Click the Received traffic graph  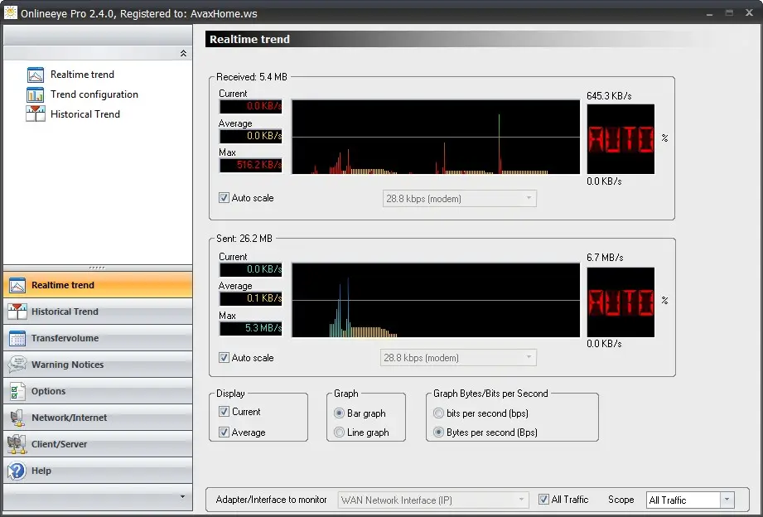(x=436, y=137)
